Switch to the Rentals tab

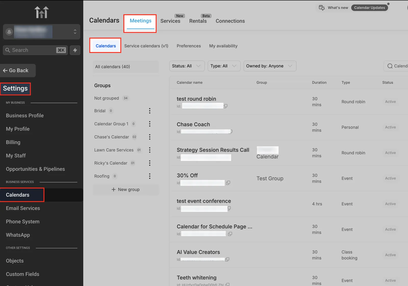[198, 21]
